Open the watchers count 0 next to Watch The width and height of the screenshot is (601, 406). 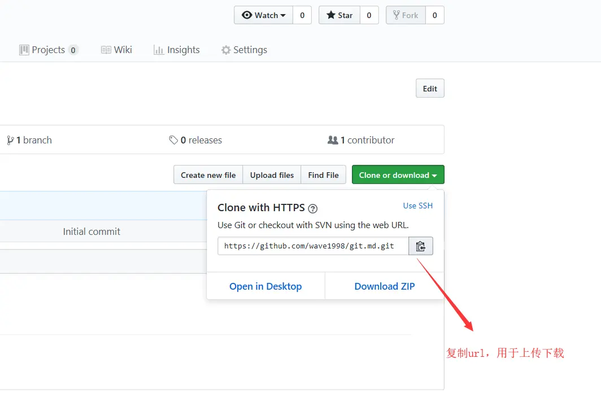[302, 15]
